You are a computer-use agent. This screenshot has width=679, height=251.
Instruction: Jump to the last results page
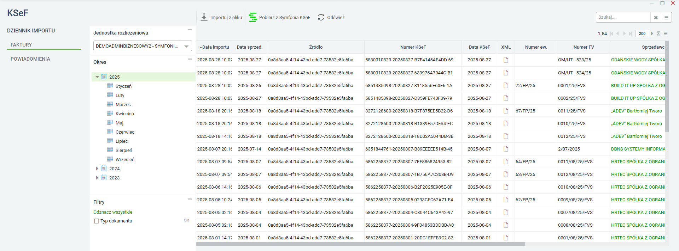click(x=630, y=33)
